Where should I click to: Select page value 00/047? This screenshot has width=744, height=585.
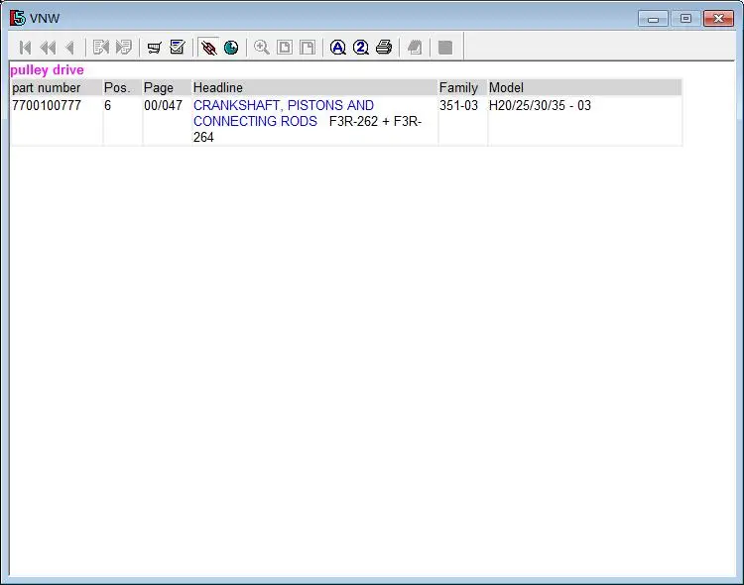(x=164, y=105)
